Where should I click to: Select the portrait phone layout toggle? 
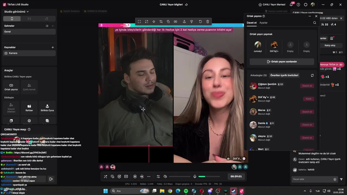12,19
